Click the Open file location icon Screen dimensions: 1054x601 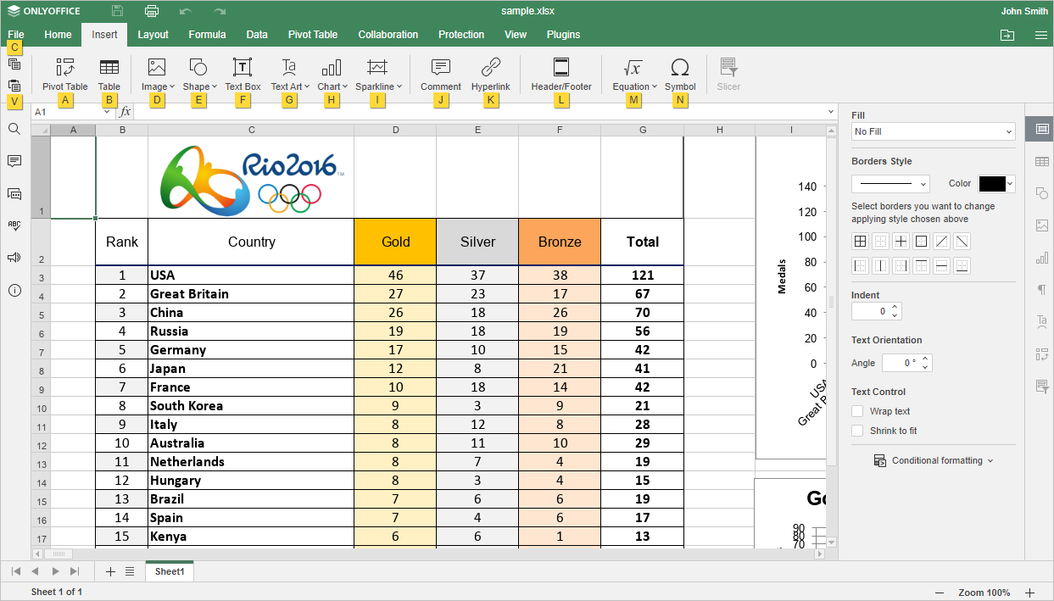click(1007, 35)
